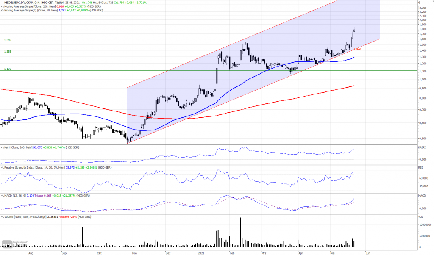Select the 1,549 green horizontal level label
This screenshot has width=434, height=255.
pyautogui.click(x=8, y=40)
